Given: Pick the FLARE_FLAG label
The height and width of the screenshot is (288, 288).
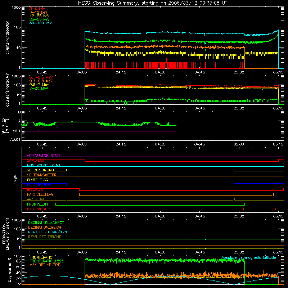Looking at the screenshot, I should 37,180.
